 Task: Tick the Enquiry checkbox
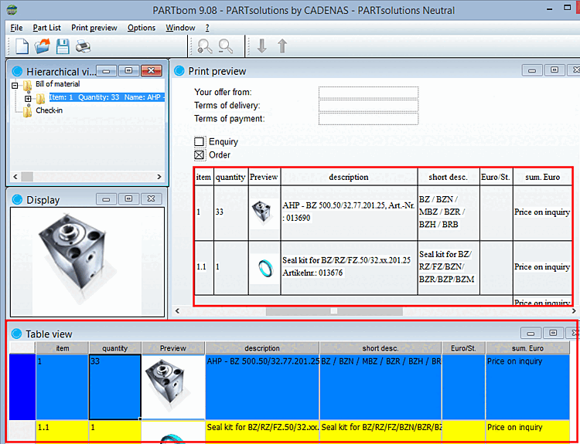[199, 141]
